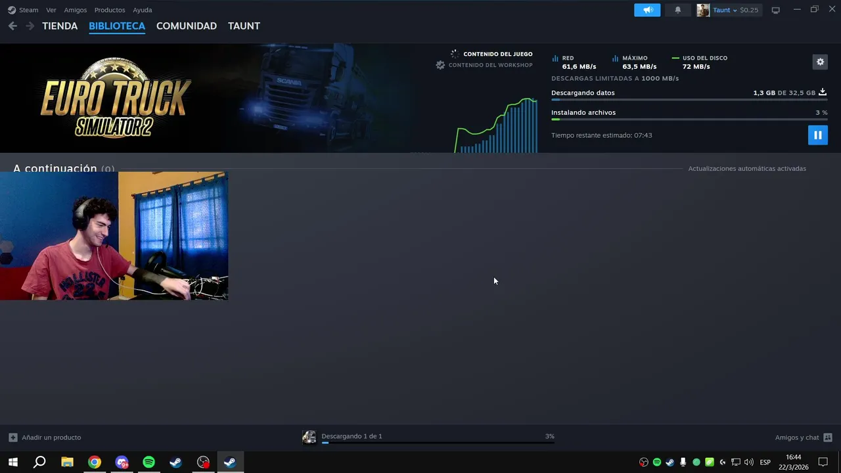Open the Windows Start menu

[x=12, y=462]
